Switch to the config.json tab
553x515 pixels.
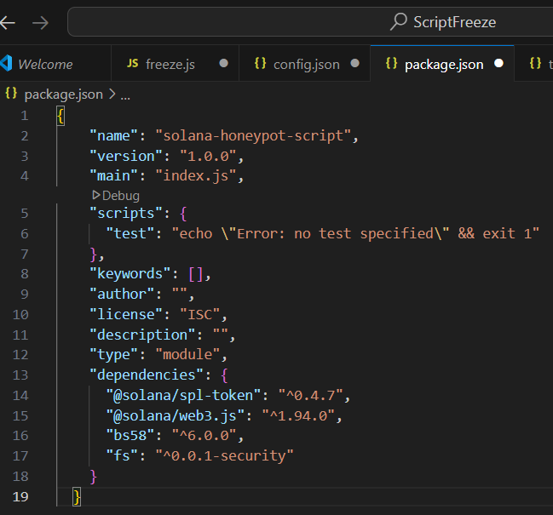(305, 64)
